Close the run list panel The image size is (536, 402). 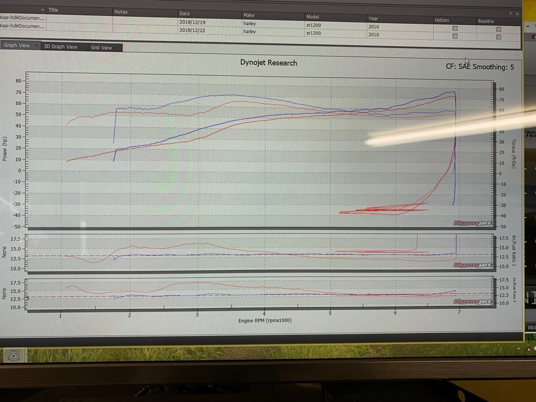click(x=517, y=14)
